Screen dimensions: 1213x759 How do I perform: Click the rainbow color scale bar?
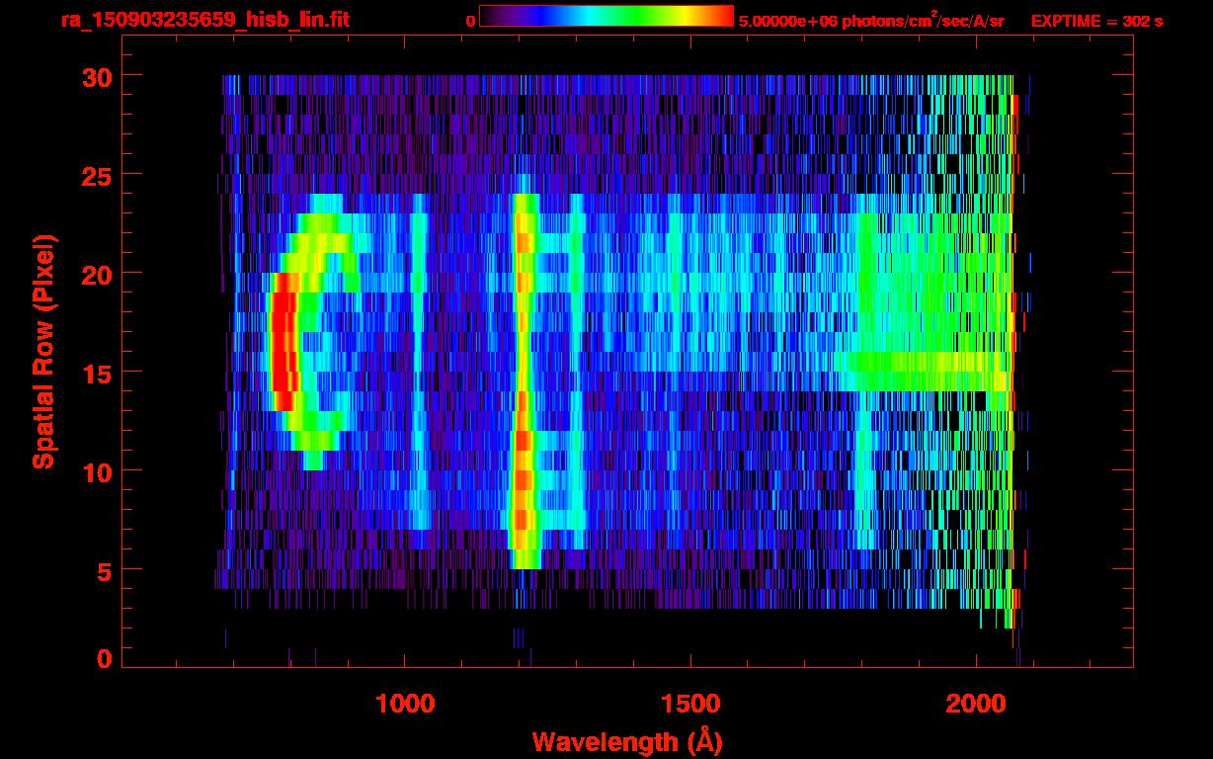[606, 17]
